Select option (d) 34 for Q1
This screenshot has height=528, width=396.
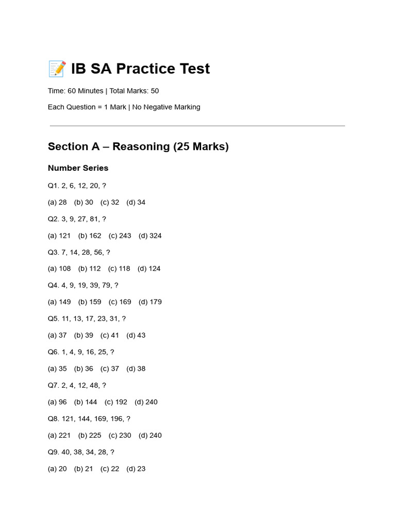pyautogui.click(x=136, y=202)
